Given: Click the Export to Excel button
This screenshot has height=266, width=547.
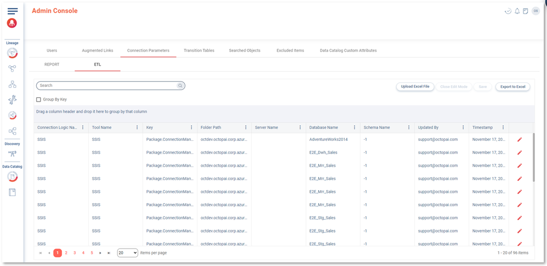Looking at the screenshot, I should click(x=512, y=86).
